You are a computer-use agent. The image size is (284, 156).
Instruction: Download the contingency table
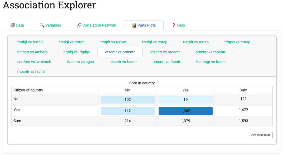[261, 135]
